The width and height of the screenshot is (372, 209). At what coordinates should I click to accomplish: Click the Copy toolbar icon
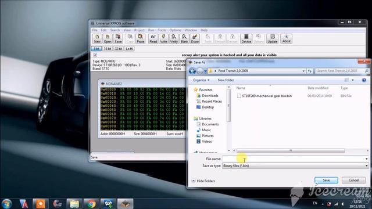[x=130, y=39]
